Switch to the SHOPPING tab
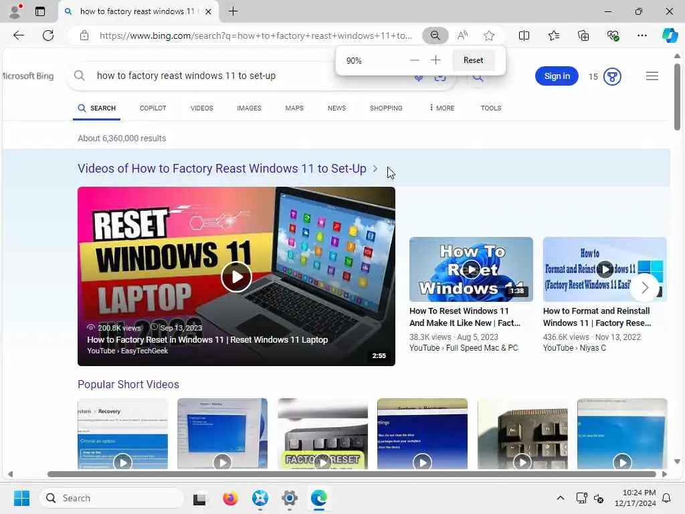685x514 pixels. click(386, 108)
